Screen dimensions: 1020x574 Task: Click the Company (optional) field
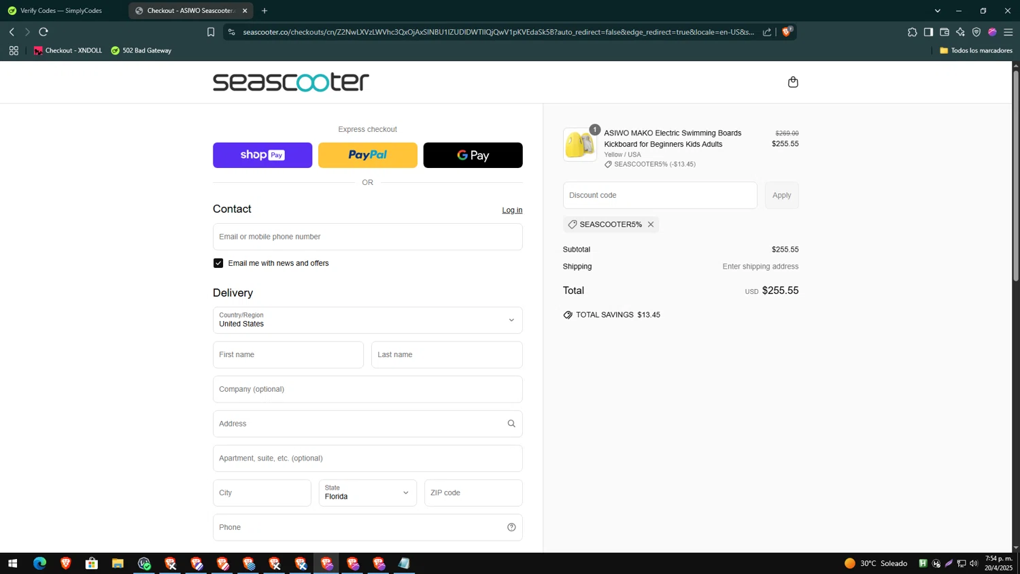coord(368,390)
